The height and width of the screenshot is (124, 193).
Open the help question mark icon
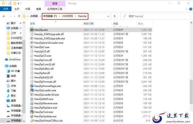point(190,9)
